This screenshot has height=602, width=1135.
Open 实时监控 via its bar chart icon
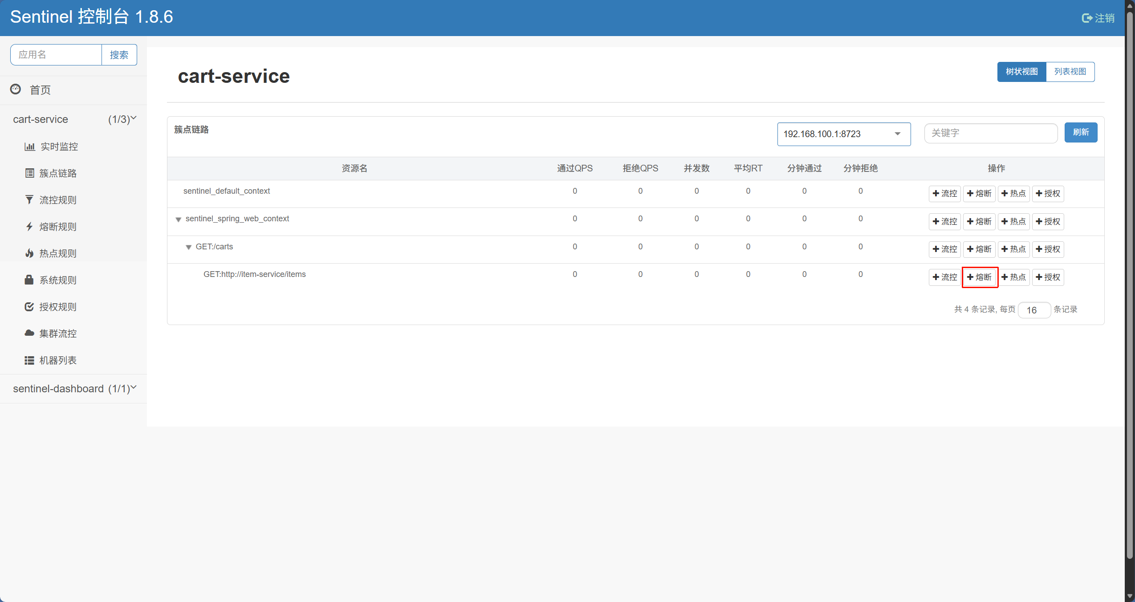29,146
